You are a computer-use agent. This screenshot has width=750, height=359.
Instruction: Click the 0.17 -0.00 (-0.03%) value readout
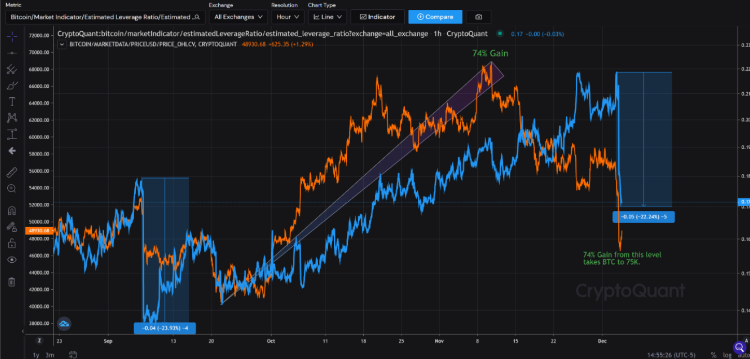tap(537, 34)
